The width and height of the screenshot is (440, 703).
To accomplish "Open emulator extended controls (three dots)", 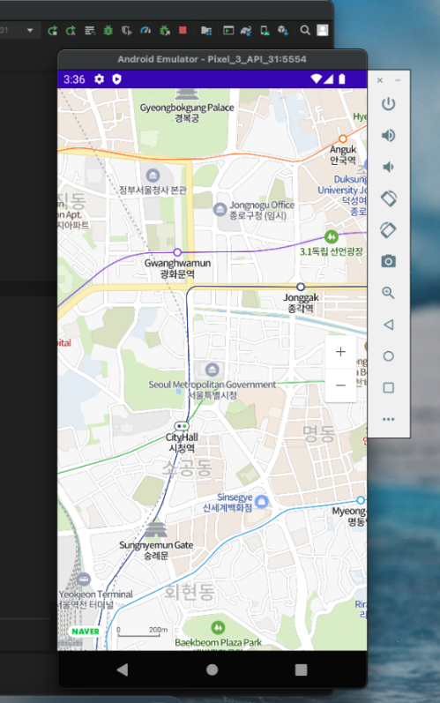I will click(x=389, y=419).
